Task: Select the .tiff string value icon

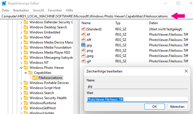Action: pyautogui.click(x=83, y=40)
